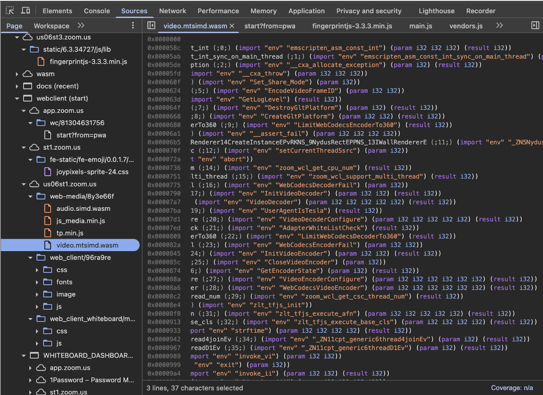
Task: Close the video.mtsimd.wasm editor tab
Action: pyautogui.click(x=232, y=26)
